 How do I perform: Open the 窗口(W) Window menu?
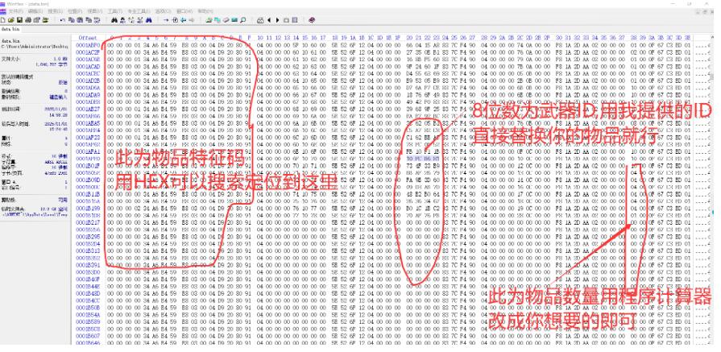tap(184, 10)
